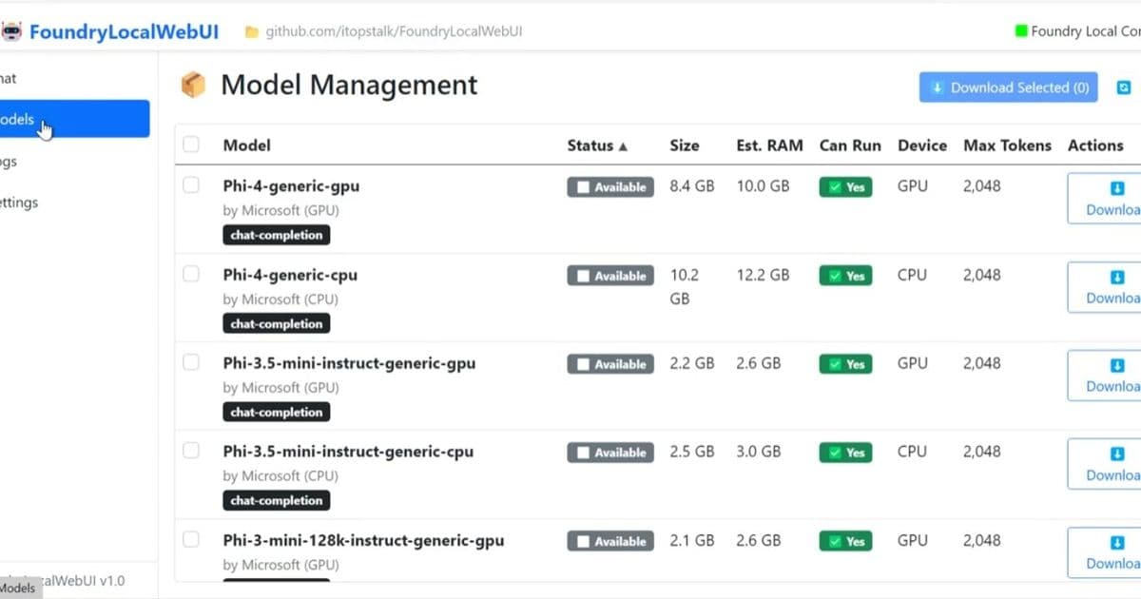Click download icon for Phi-3.5-mini-instruct-generic-cpu
The width and height of the screenshot is (1141, 599).
(x=1117, y=454)
